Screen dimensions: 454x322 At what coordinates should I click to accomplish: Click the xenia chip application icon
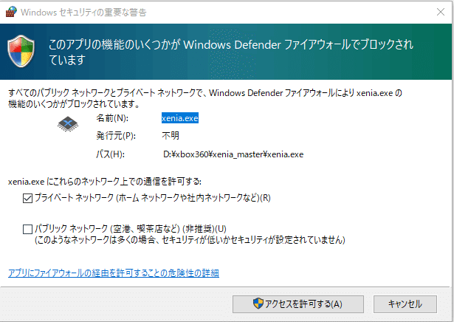coord(68,124)
